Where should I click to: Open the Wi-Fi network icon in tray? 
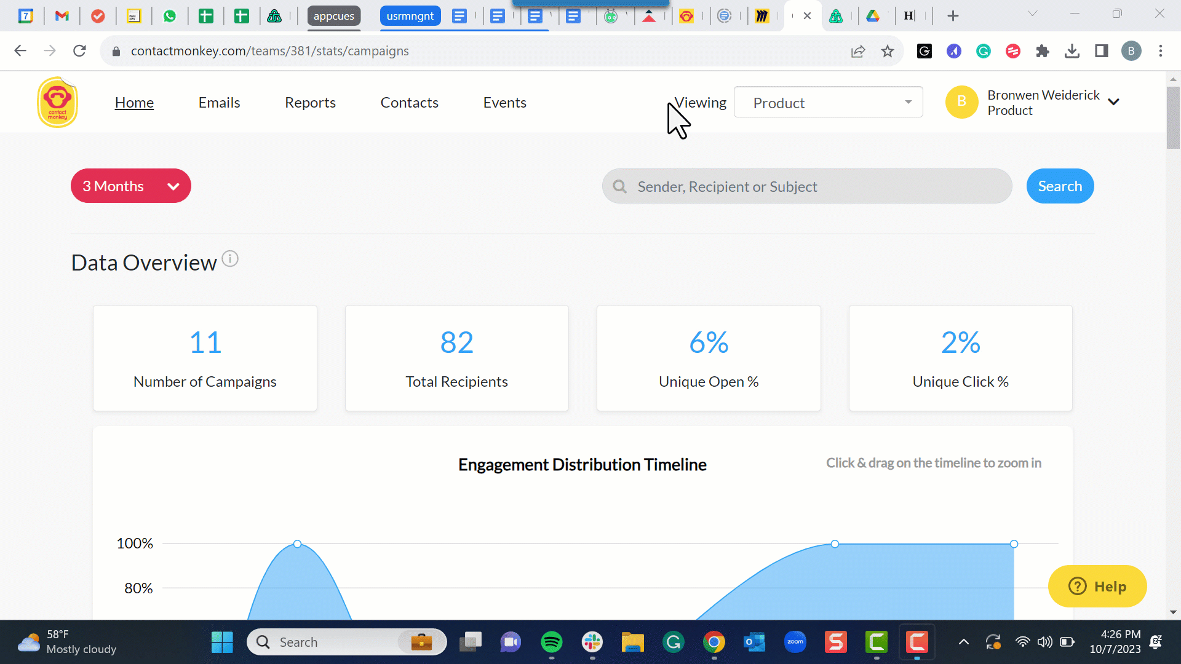coord(1022,642)
